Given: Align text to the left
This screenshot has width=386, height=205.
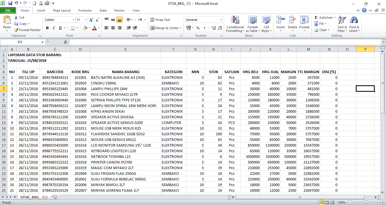Looking at the screenshot, I should 107,28.
